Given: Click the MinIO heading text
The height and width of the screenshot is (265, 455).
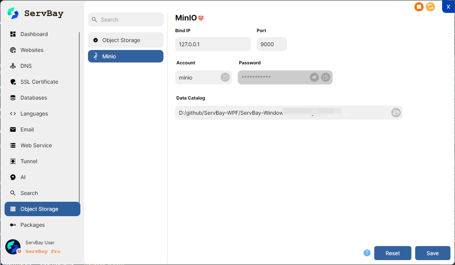Looking at the screenshot, I should [x=186, y=18].
